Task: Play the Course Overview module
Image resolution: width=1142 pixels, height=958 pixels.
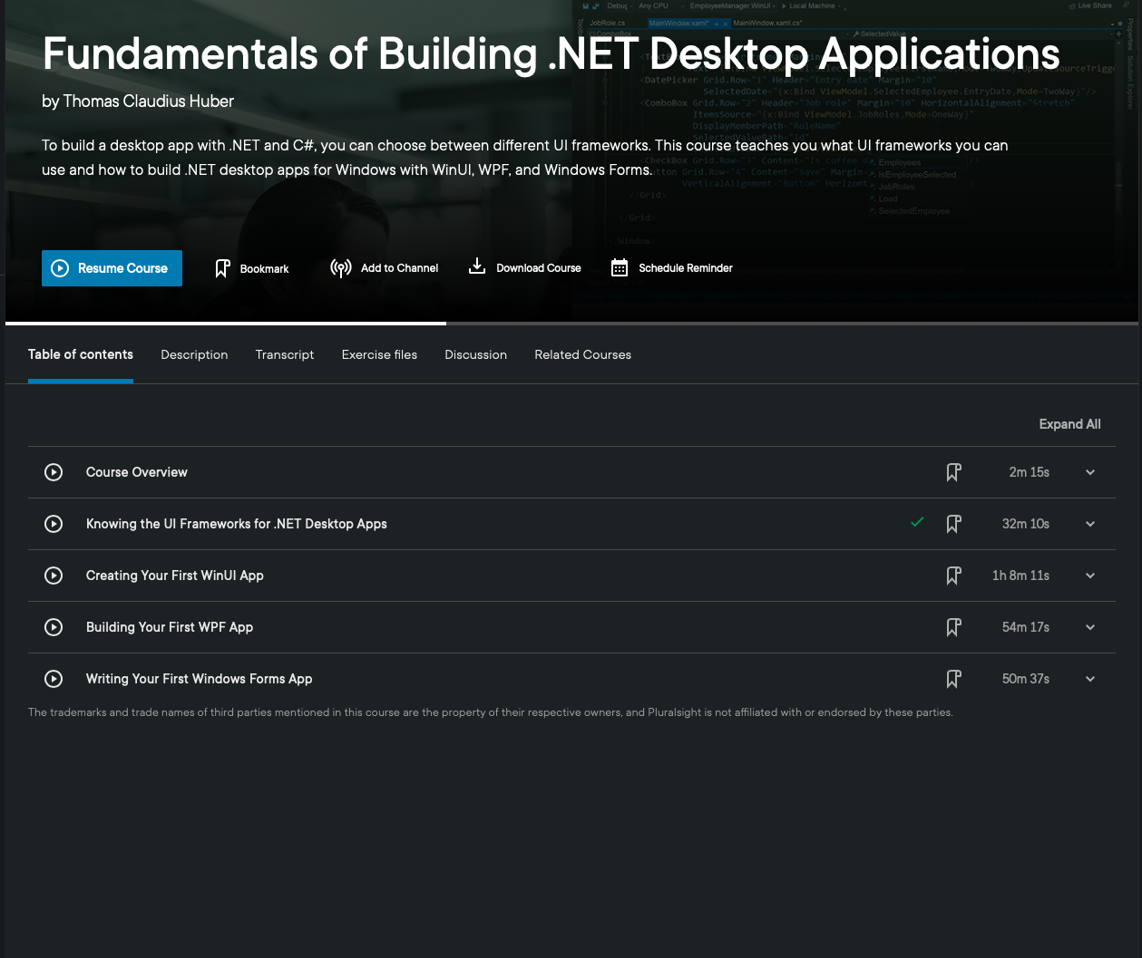Action: click(x=54, y=472)
